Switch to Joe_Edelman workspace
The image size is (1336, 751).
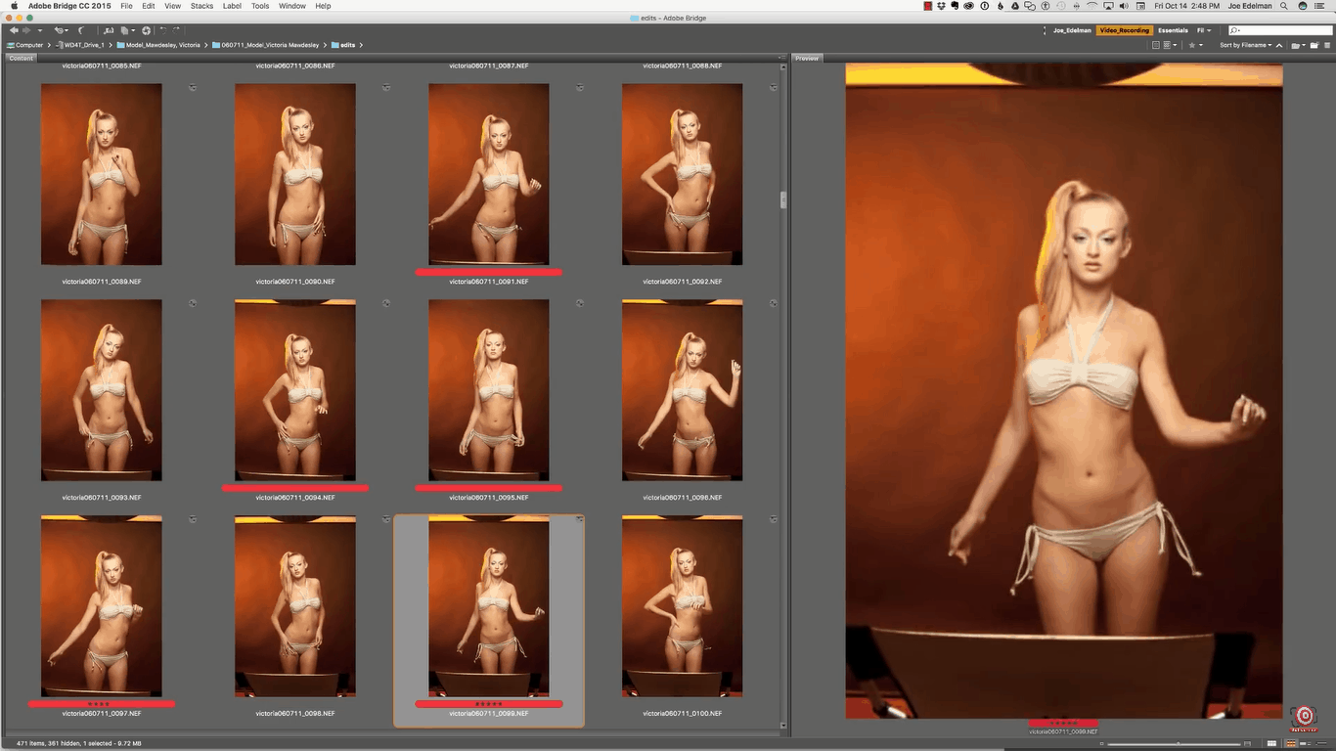(x=1072, y=30)
